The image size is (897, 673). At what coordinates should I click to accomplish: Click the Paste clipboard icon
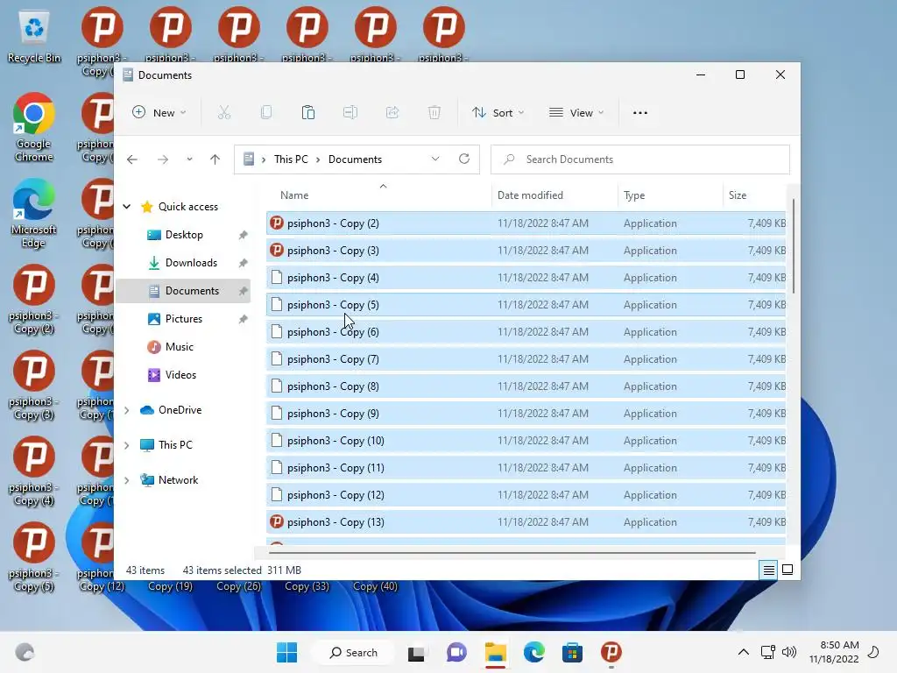pos(307,113)
